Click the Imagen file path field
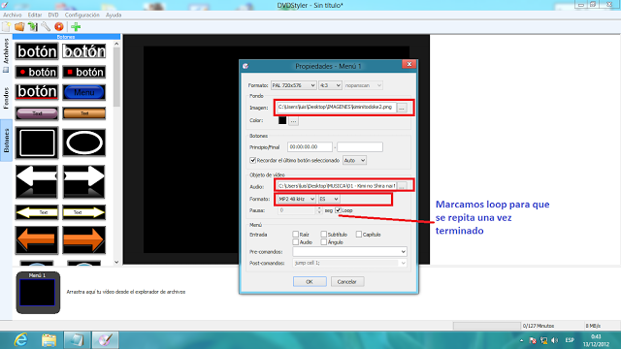 tap(337, 108)
